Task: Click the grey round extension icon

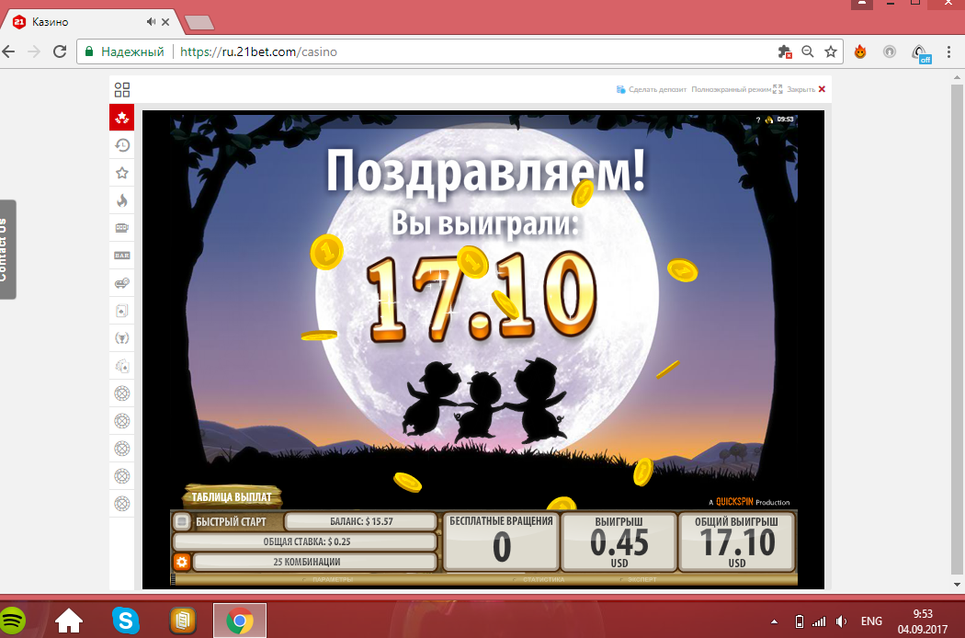Action: [890, 51]
